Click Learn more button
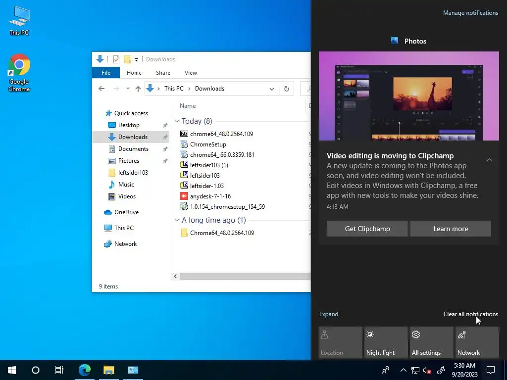The height and width of the screenshot is (380, 507). 451,229
